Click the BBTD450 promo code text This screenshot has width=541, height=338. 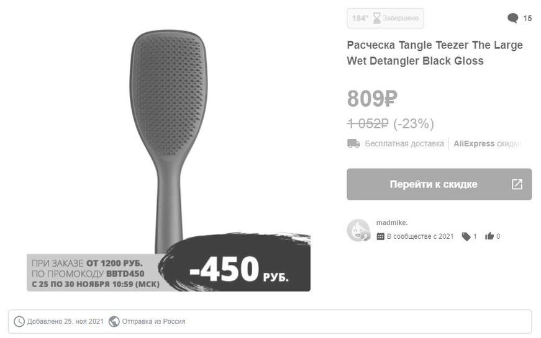[x=127, y=274]
